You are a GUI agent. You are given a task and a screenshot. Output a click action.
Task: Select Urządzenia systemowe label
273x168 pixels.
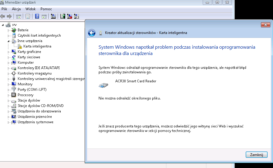[35, 122]
